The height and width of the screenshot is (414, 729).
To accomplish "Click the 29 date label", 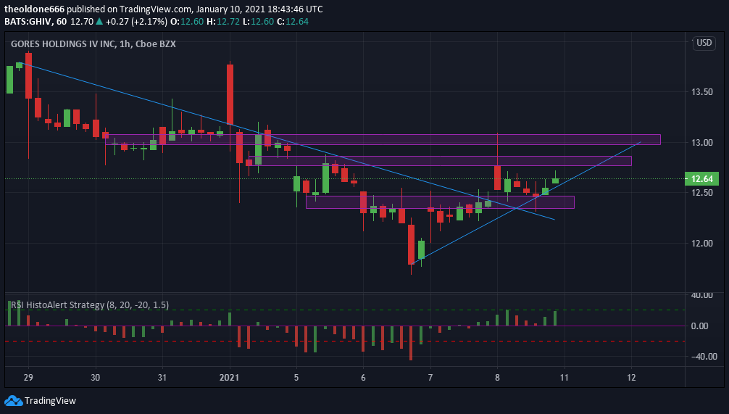I will 28,377.
